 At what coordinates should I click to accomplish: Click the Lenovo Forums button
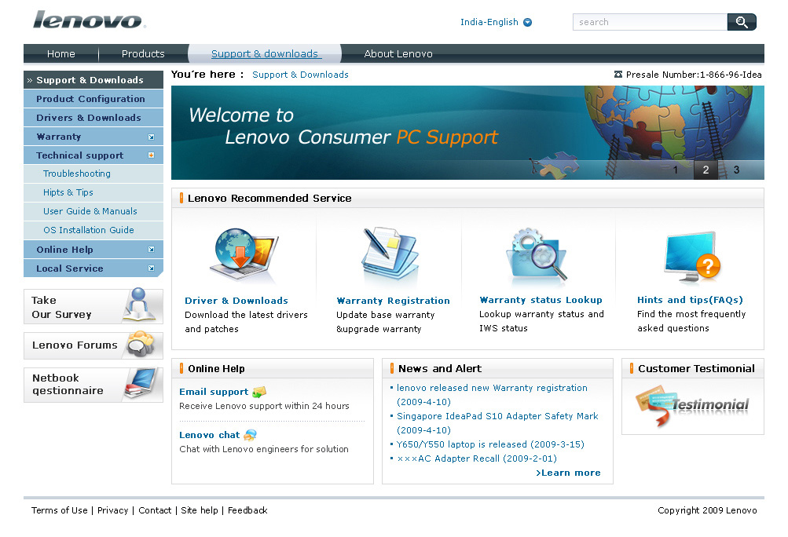tap(93, 345)
